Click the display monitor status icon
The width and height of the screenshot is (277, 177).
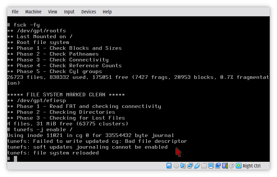click(x=211, y=166)
